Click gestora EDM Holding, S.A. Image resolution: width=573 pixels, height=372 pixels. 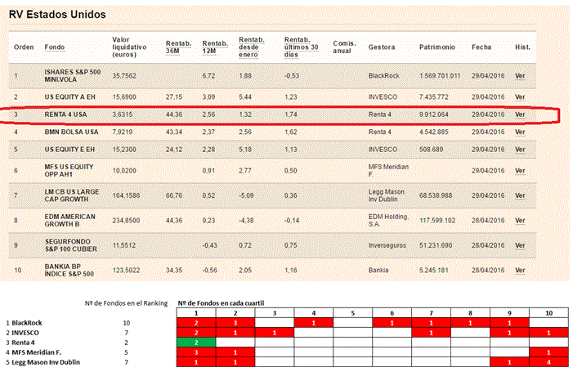(388, 221)
